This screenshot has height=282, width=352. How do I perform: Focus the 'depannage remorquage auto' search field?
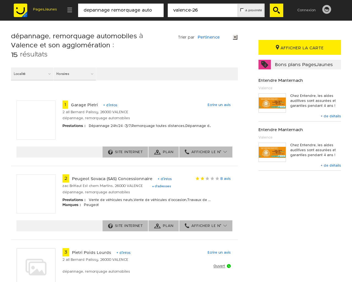click(121, 10)
